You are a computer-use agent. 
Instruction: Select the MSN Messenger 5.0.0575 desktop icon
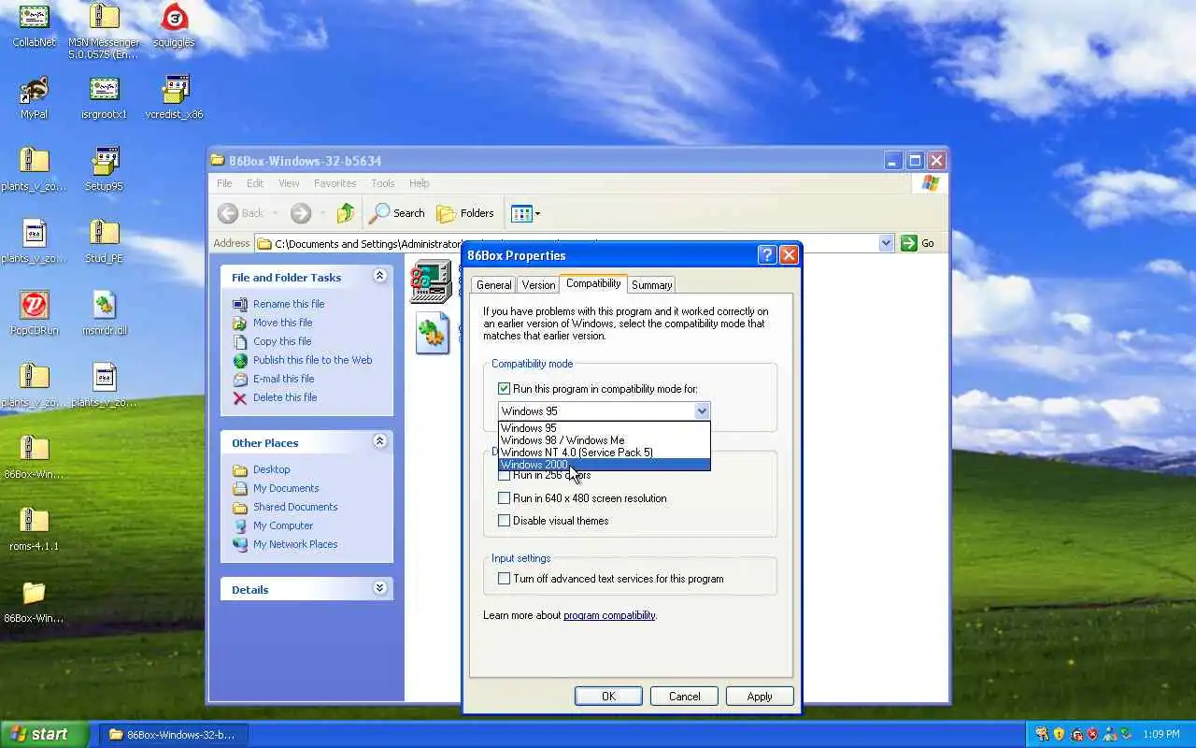[x=104, y=18]
